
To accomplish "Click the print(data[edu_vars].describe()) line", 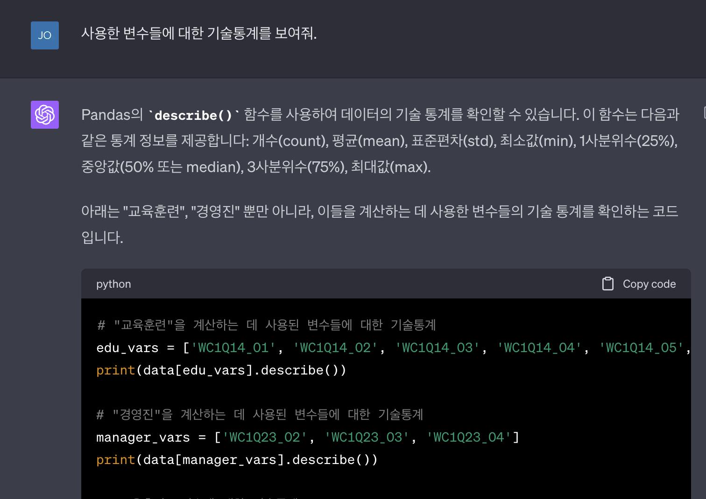I will click(221, 370).
